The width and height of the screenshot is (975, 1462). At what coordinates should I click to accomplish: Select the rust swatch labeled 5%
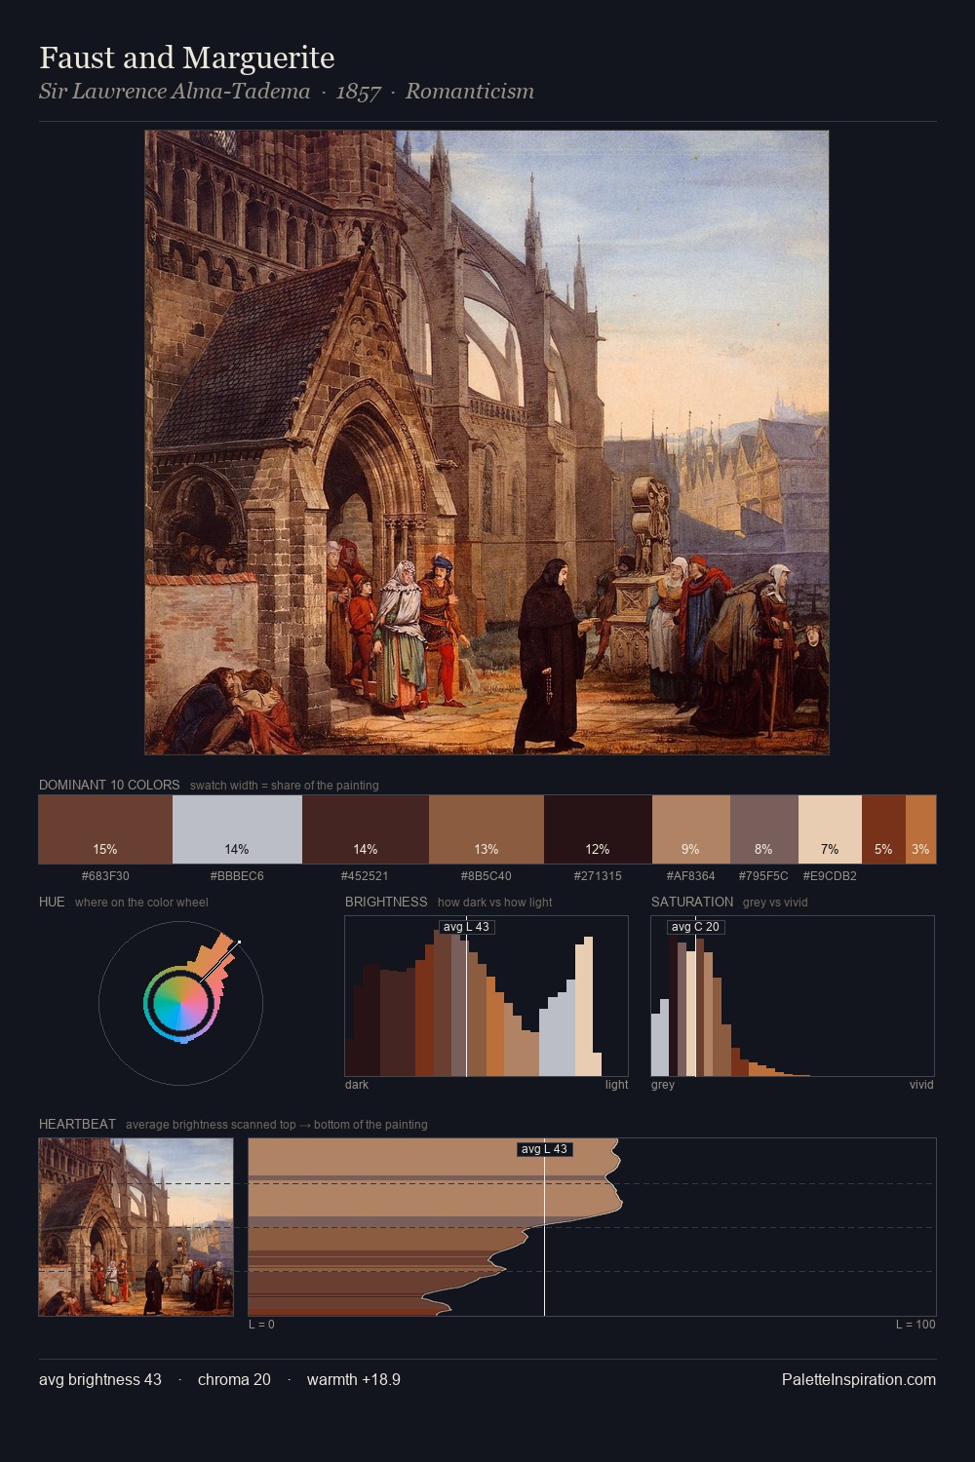883,829
